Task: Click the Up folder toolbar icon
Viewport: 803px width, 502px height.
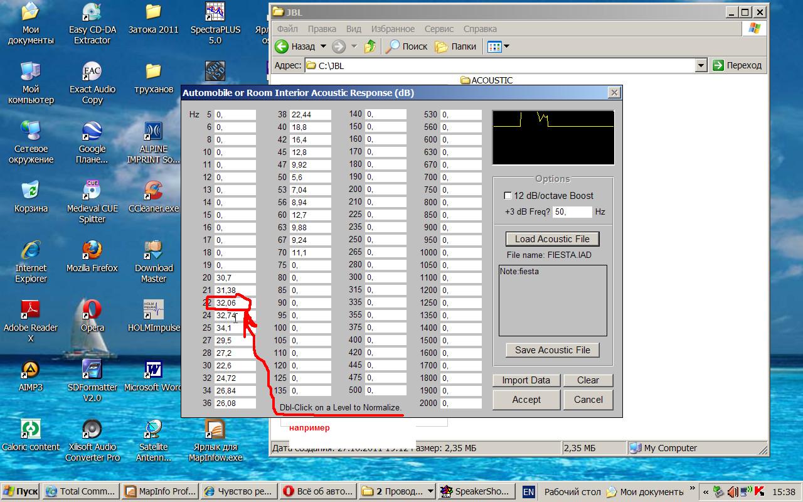Action: pos(370,46)
